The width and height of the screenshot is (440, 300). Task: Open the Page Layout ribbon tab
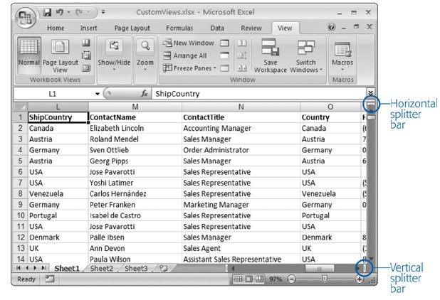pos(132,28)
